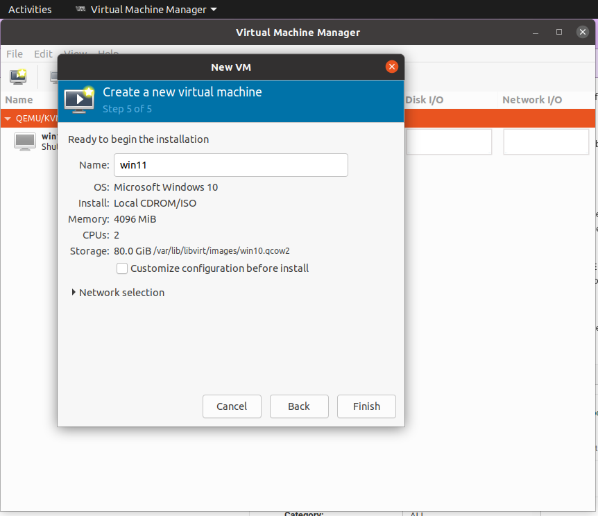Viewport: 598px width, 516px height.
Task: Minimize the Virtual Machine Manager window
Action: (x=536, y=32)
